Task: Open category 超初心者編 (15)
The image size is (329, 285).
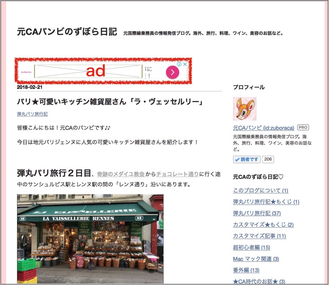Action: coord(251,247)
